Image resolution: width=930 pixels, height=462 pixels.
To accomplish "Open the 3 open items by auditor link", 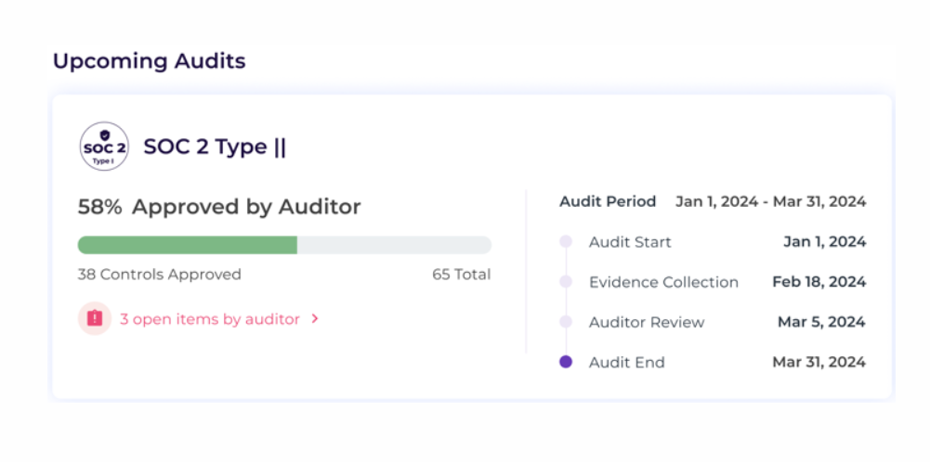I will click(x=209, y=319).
